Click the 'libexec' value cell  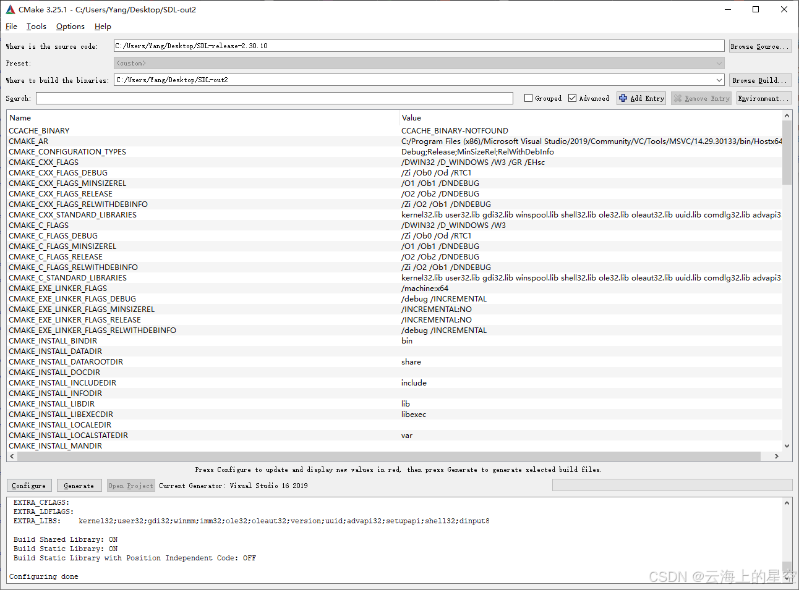[x=413, y=414]
